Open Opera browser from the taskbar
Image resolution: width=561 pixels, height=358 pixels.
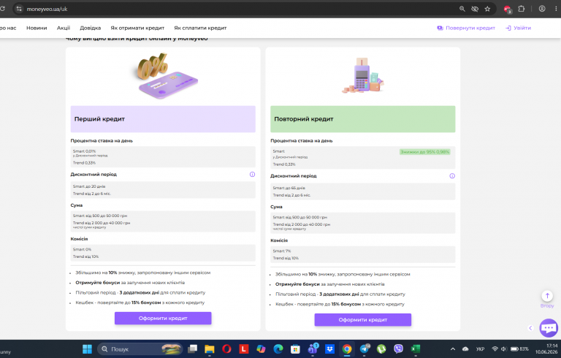(226, 349)
